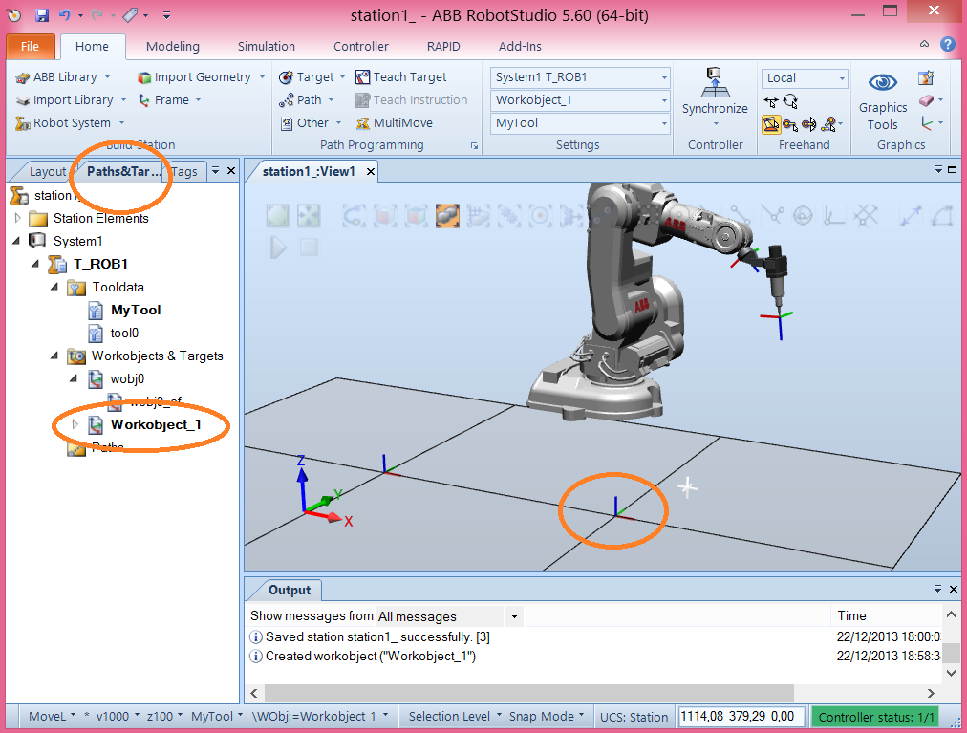This screenshot has height=733, width=967.
Task: Select the Freehand Rotate tool
Action: 792,100
